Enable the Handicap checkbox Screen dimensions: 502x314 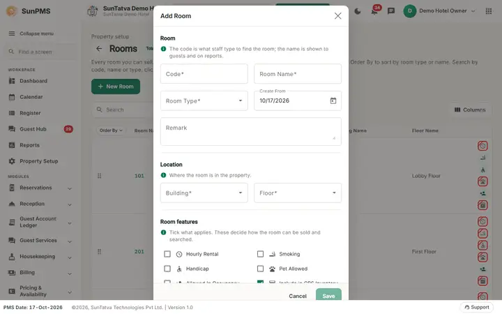click(167, 269)
